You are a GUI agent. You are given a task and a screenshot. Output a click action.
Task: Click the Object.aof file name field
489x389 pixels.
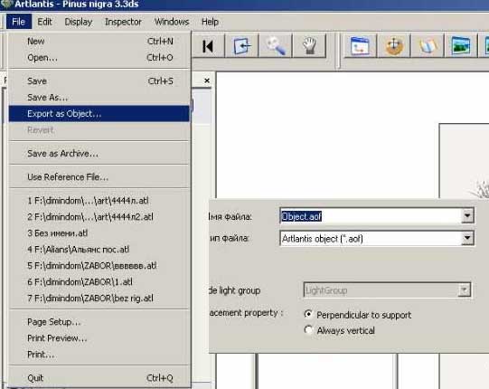tap(371, 216)
